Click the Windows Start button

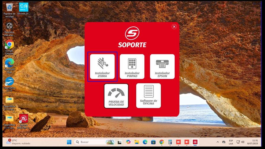69,142
